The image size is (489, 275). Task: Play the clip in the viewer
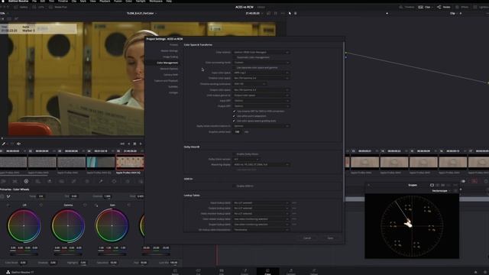141,144
